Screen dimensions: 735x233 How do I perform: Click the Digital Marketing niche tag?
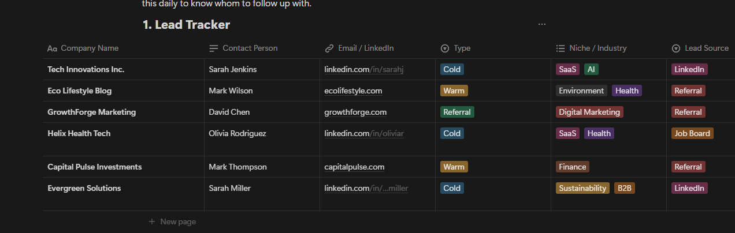pos(589,112)
